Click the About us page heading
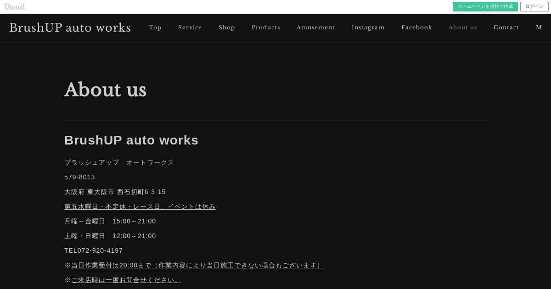Screen dimensions: 551x289 point(105,90)
